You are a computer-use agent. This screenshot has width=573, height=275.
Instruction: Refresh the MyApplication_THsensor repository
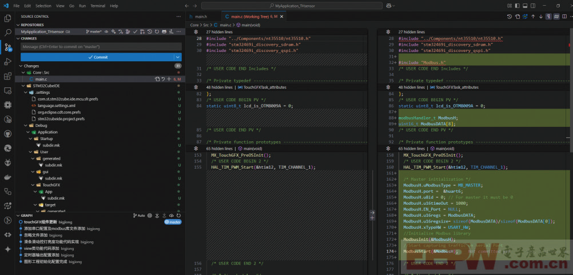pyautogui.click(x=157, y=32)
